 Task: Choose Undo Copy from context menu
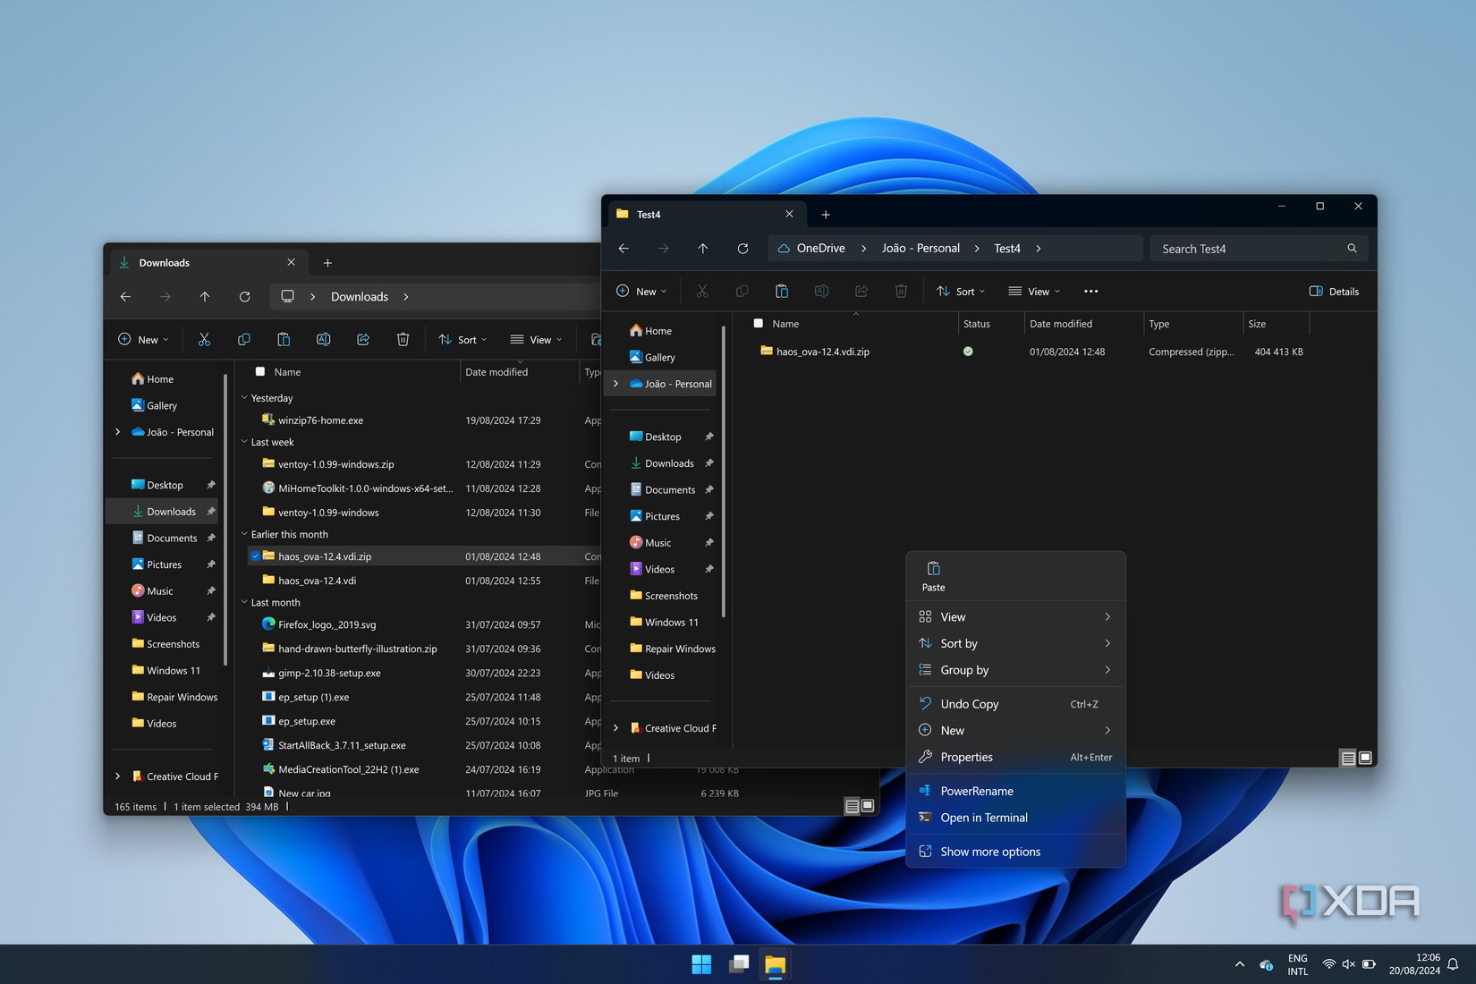click(x=1015, y=704)
